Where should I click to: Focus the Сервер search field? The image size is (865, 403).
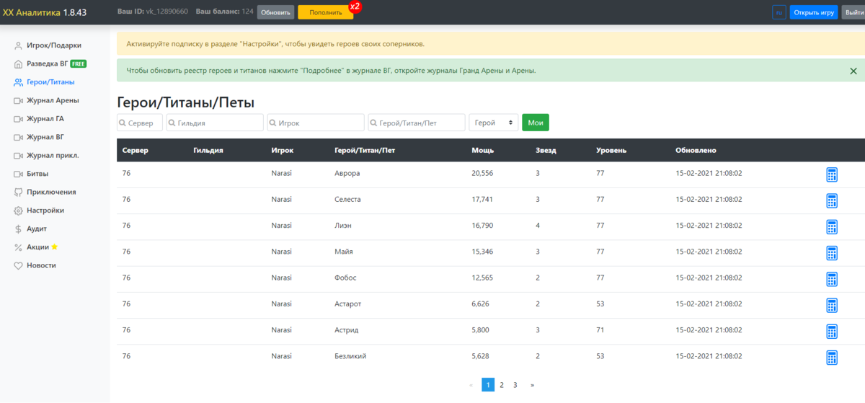click(140, 123)
